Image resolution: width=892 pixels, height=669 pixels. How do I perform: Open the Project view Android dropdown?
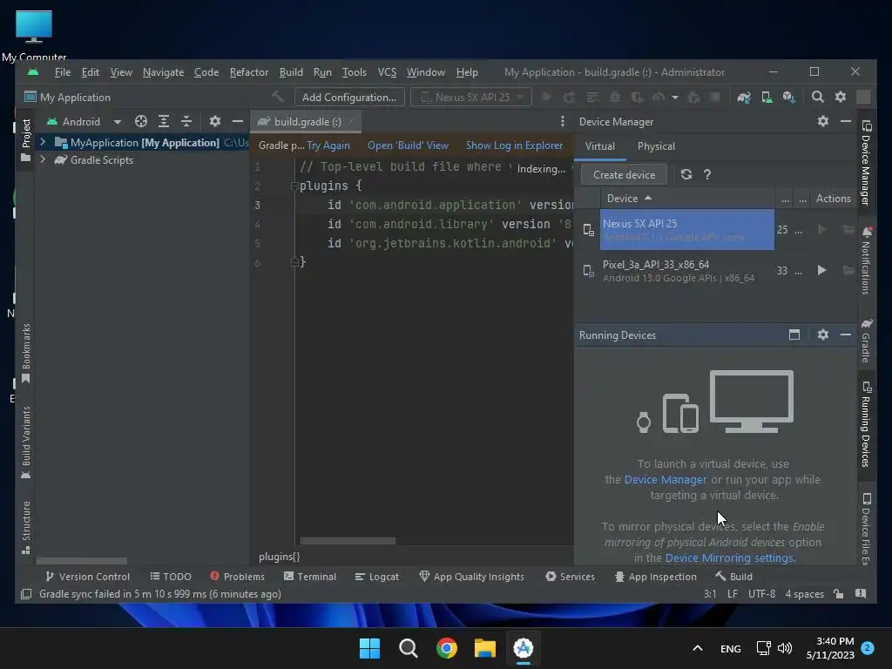[x=84, y=122]
